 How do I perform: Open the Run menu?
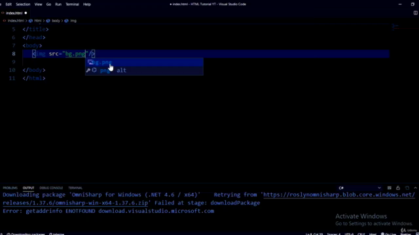(x=58, y=5)
